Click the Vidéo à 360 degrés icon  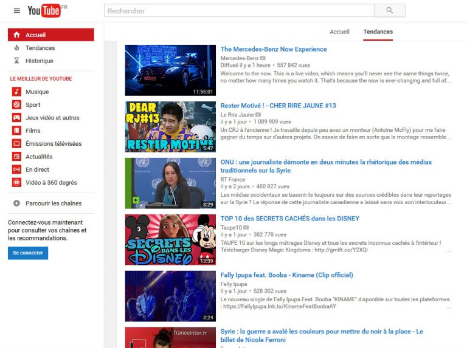pyautogui.click(x=16, y=182)
